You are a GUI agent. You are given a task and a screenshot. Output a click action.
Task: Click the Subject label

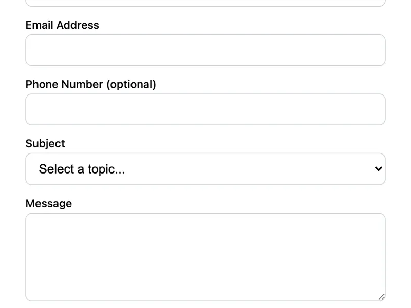click(45, 144)
